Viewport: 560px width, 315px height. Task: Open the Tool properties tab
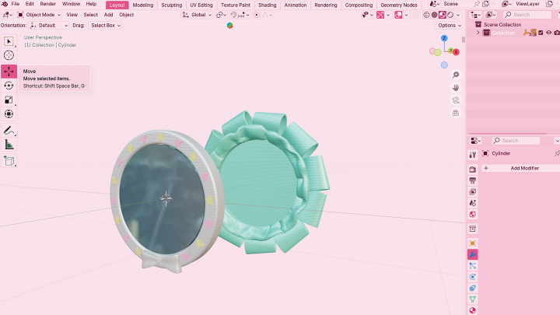point(473,155)
